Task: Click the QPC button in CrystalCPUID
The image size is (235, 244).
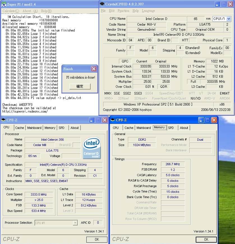Action: 125,61
